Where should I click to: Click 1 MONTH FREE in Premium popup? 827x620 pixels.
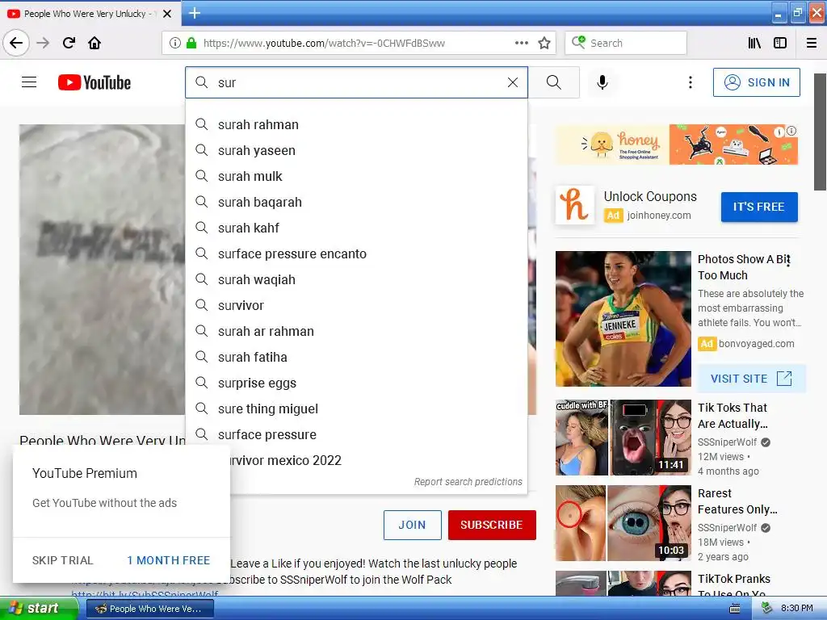(168, 560)
